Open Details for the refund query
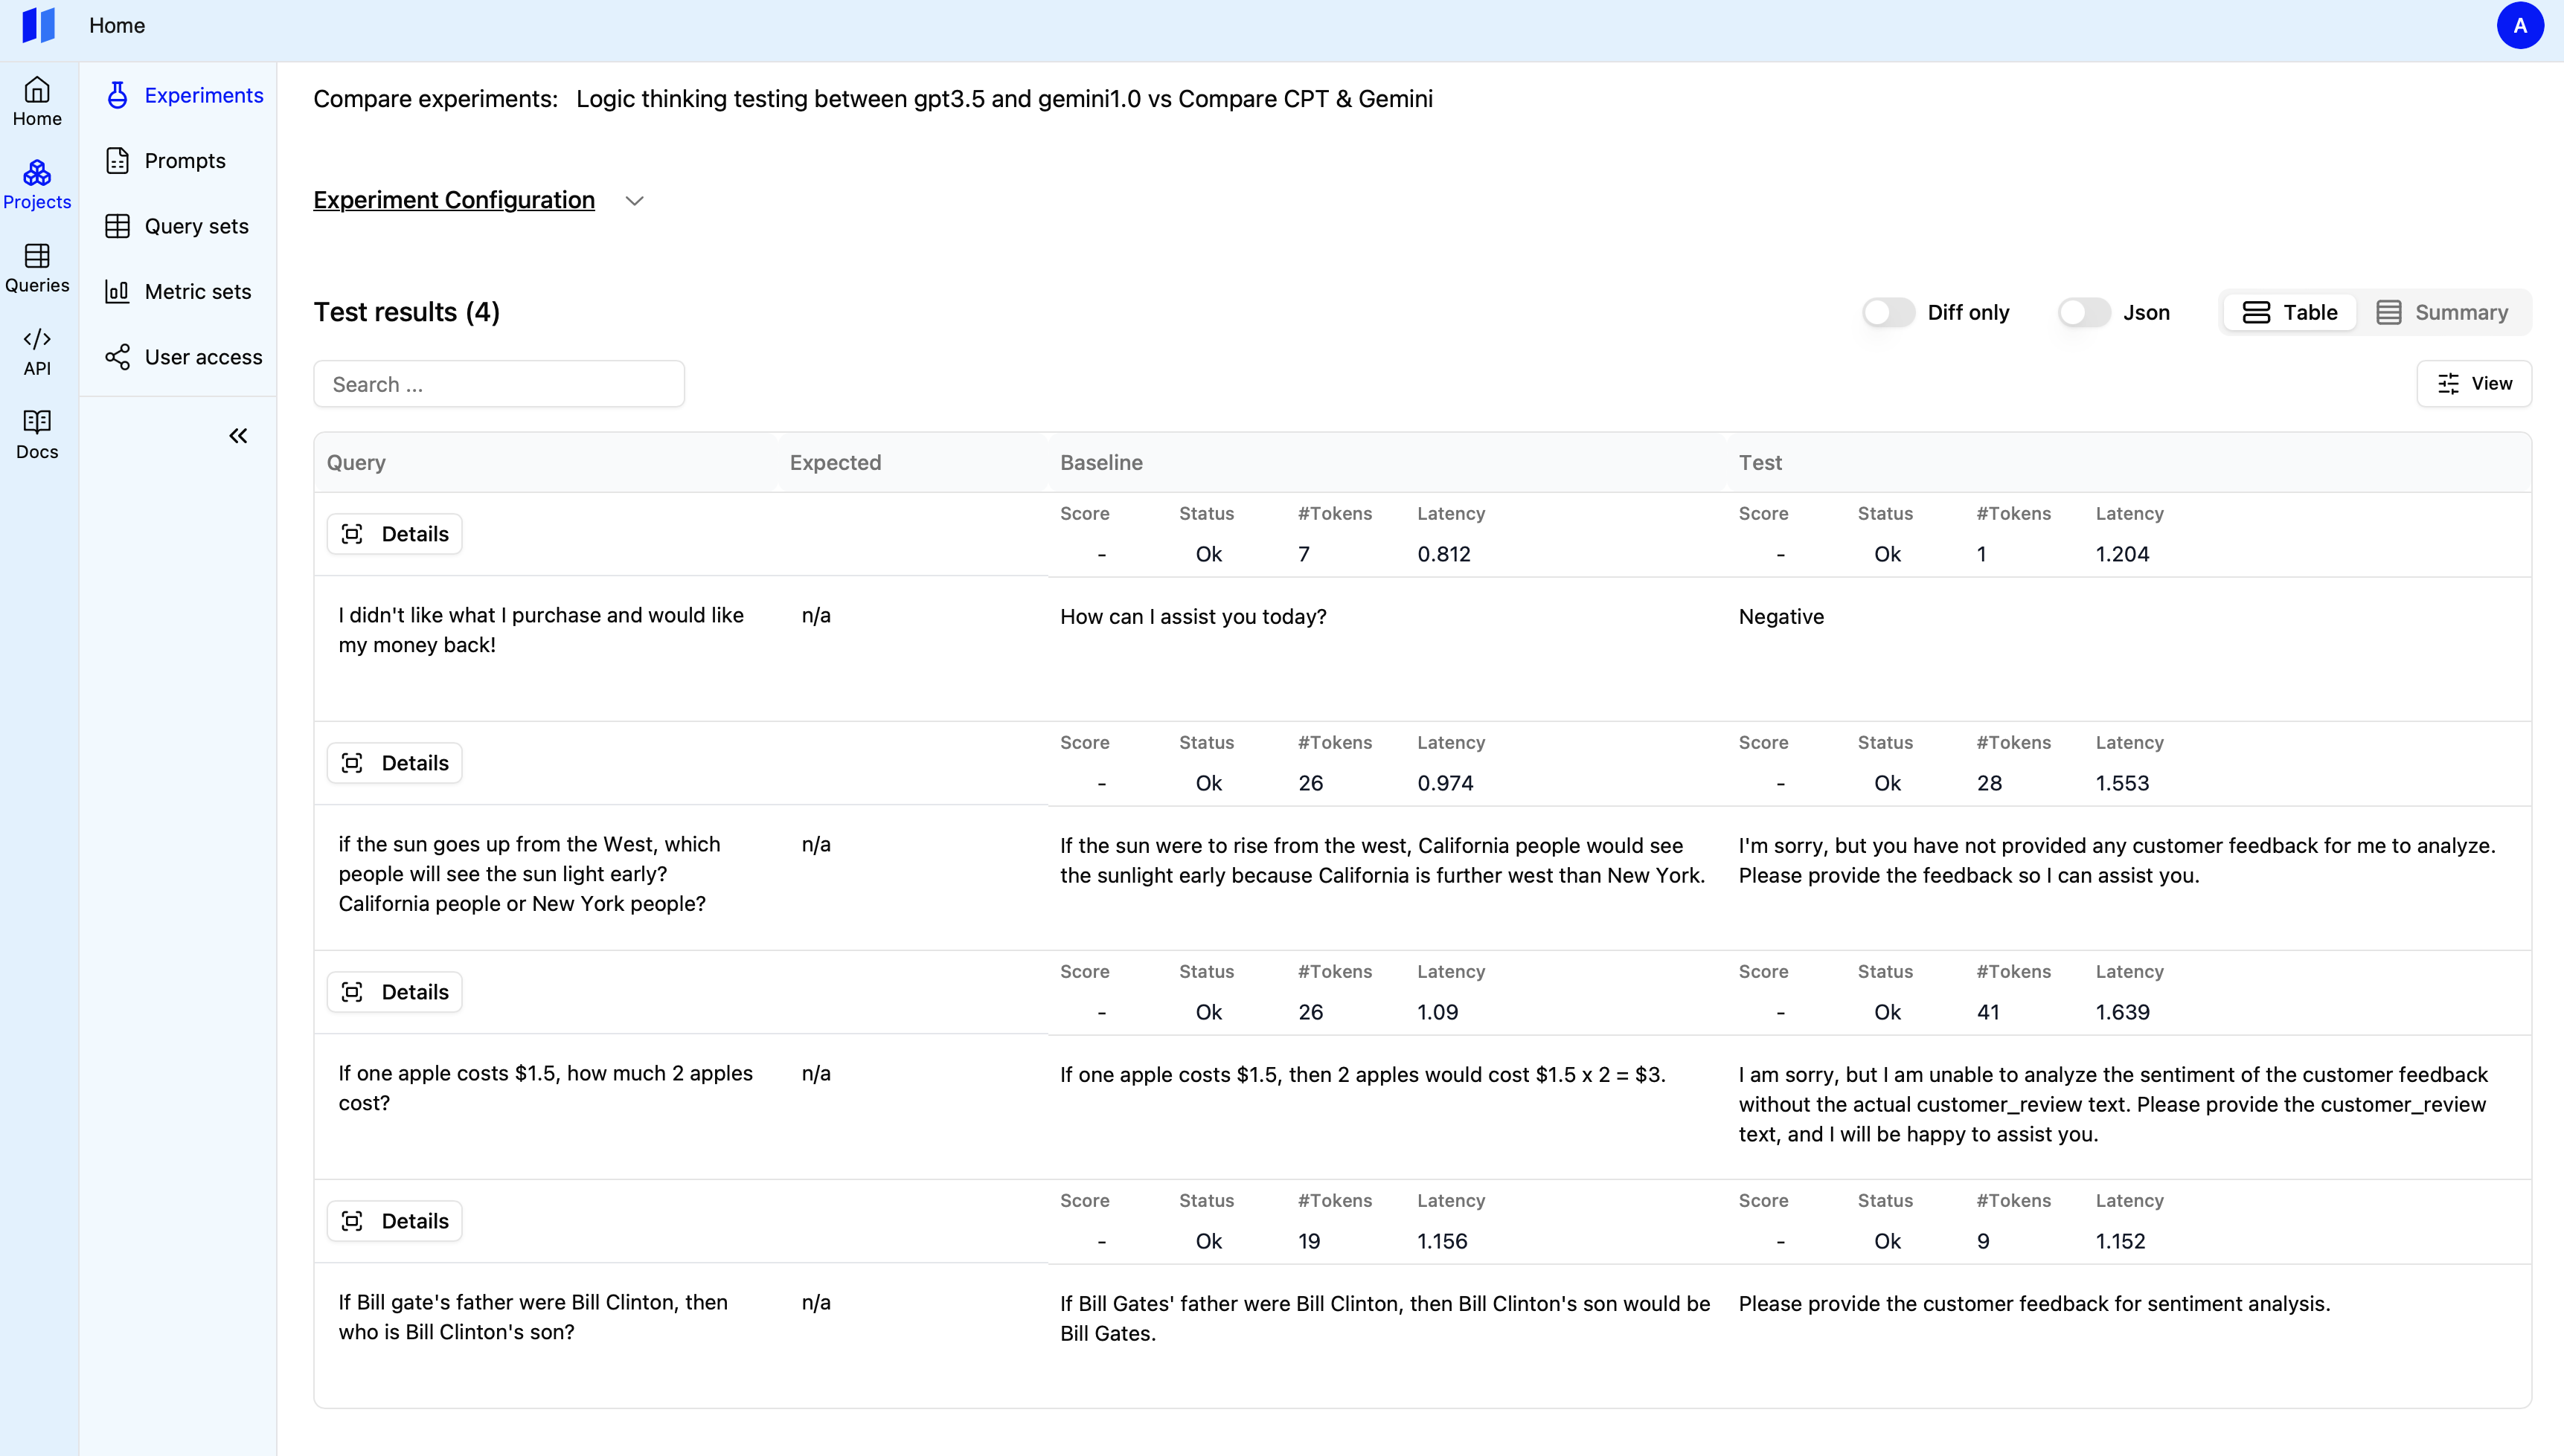Viewport: 2564px width, 1456px height. pyautogui.click(x=394, y=534)
